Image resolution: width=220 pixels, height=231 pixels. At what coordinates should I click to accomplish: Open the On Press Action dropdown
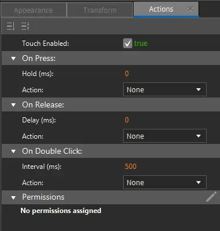(x=165, y=89)
